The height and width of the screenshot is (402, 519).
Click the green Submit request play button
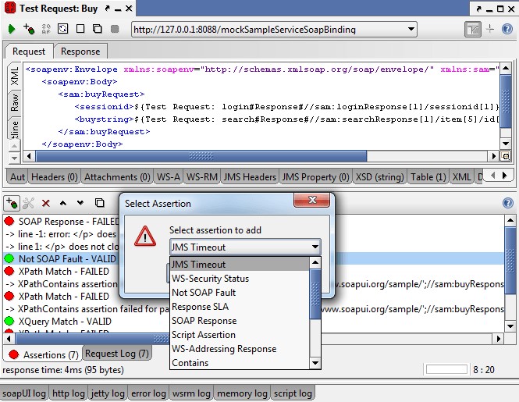tap(12, 30)
